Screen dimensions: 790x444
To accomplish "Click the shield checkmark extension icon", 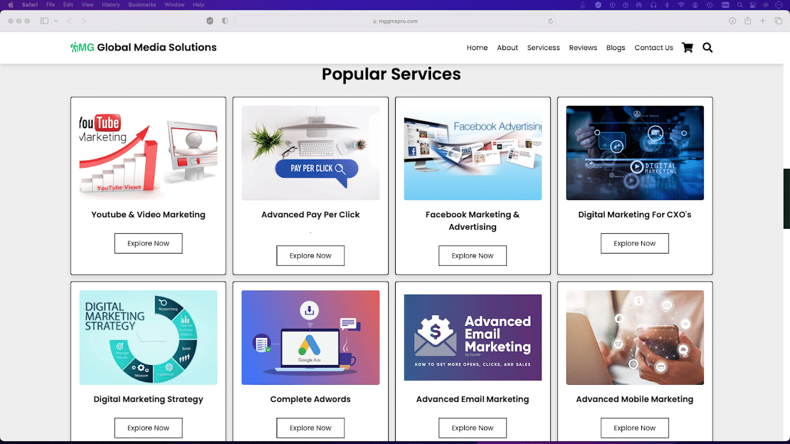I will pyautogui.click(x=210, y=21).
